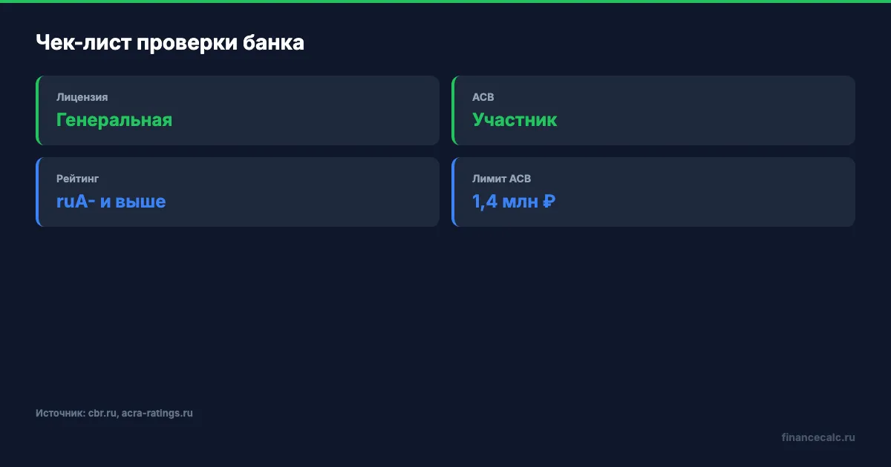Select the "Лимит АСВ" card label
Image resolution: width=891 pixels, height=467 pixels.
click(x=501, y=179)
